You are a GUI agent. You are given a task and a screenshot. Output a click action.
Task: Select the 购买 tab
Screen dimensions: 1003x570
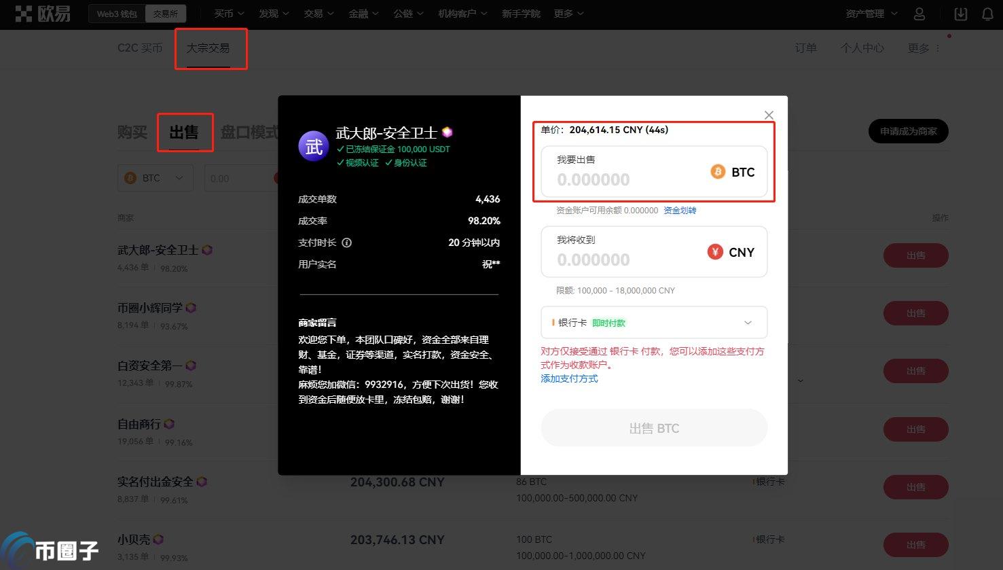[x=132, y=132]
